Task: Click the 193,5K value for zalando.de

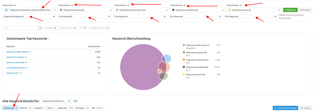Action: [217, 67]
